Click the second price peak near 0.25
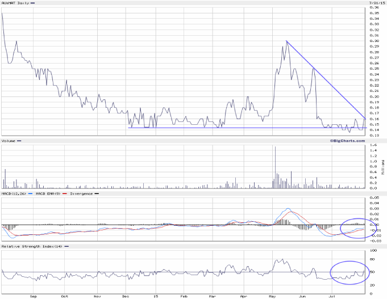This screenshot has width=387, height=299. (313, 69)
